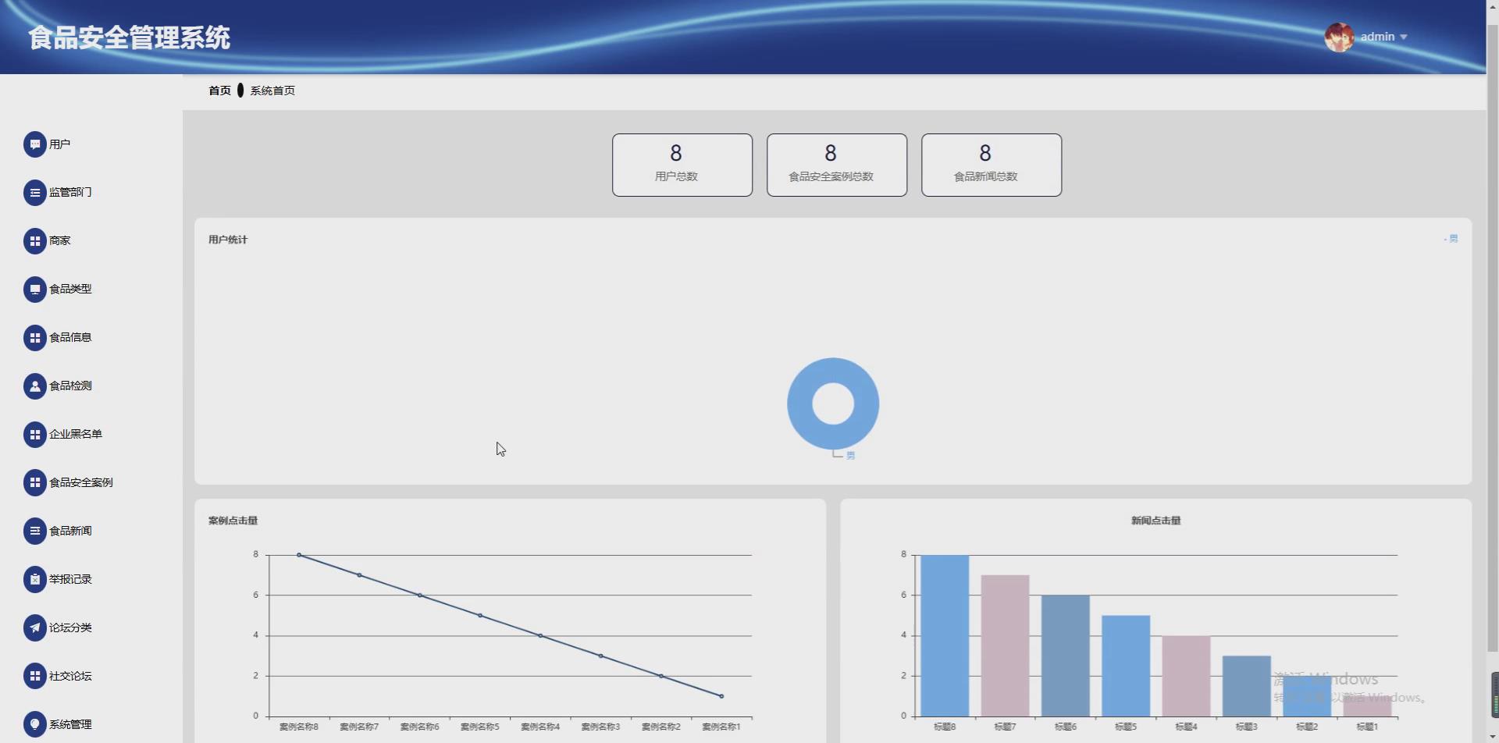Image resolution: width=1499 pixels, height=743 pixels.
Task: Toggle the 男 legend entry in 用户统计
Action: (1451, 239)
